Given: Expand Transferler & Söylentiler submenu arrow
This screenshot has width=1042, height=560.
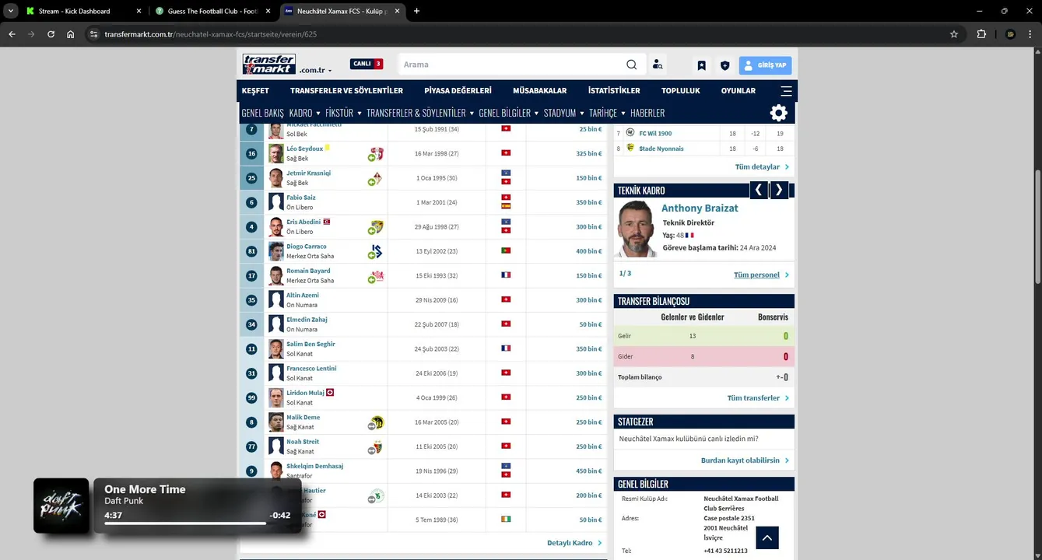Looking at the screenshot, I should [471, 114].
